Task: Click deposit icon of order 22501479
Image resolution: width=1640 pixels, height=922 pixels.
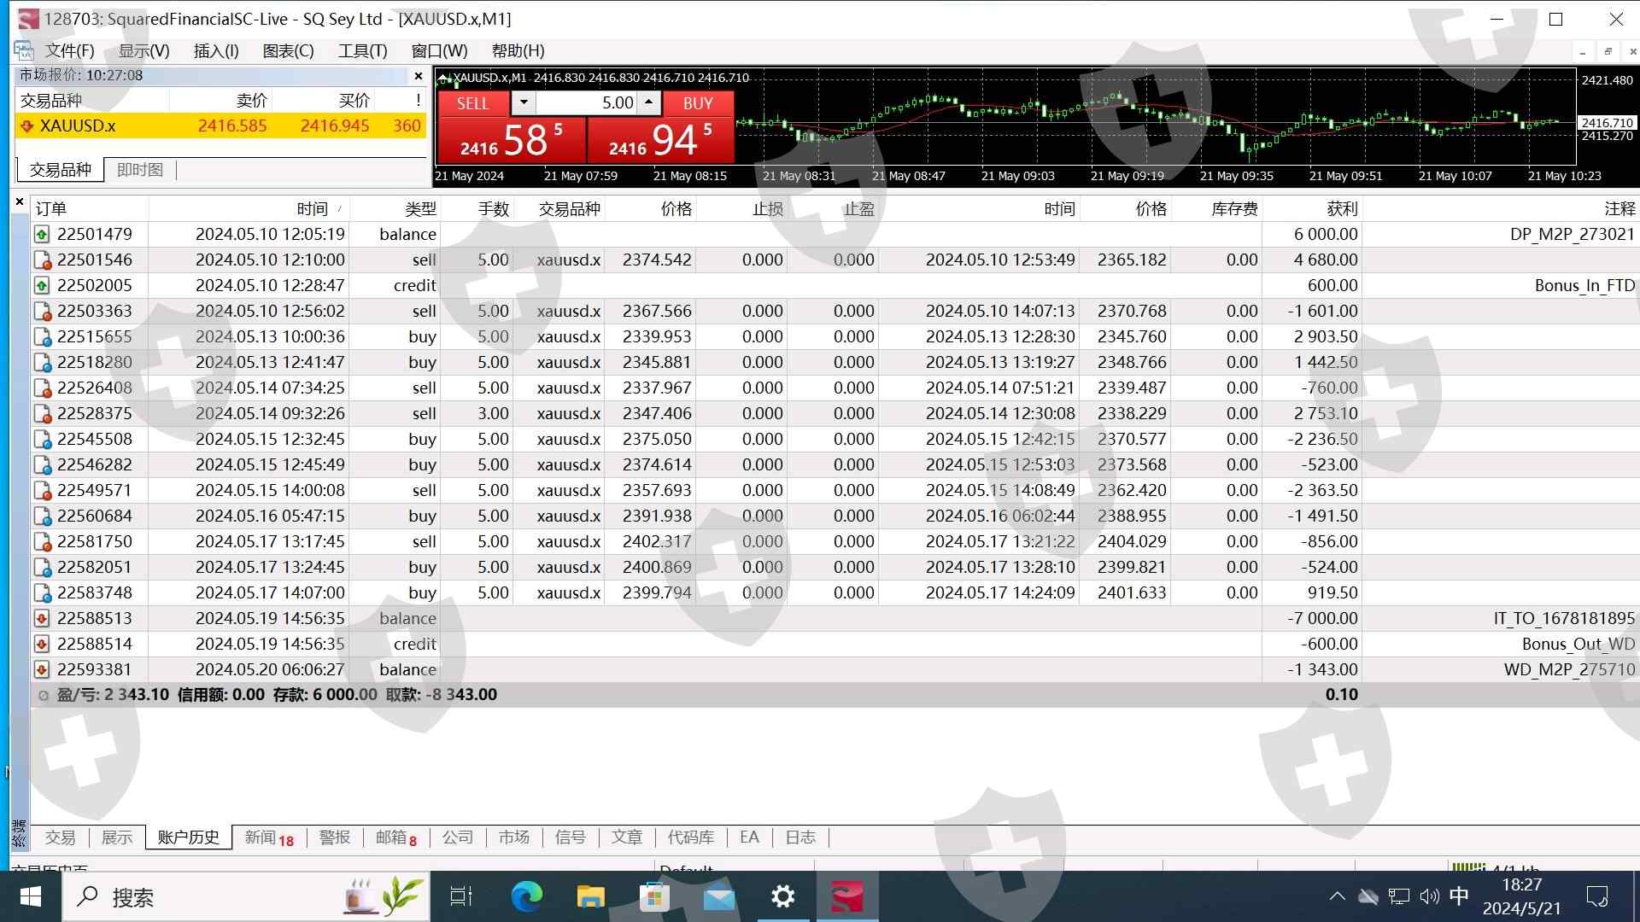Action: [42, 234]
